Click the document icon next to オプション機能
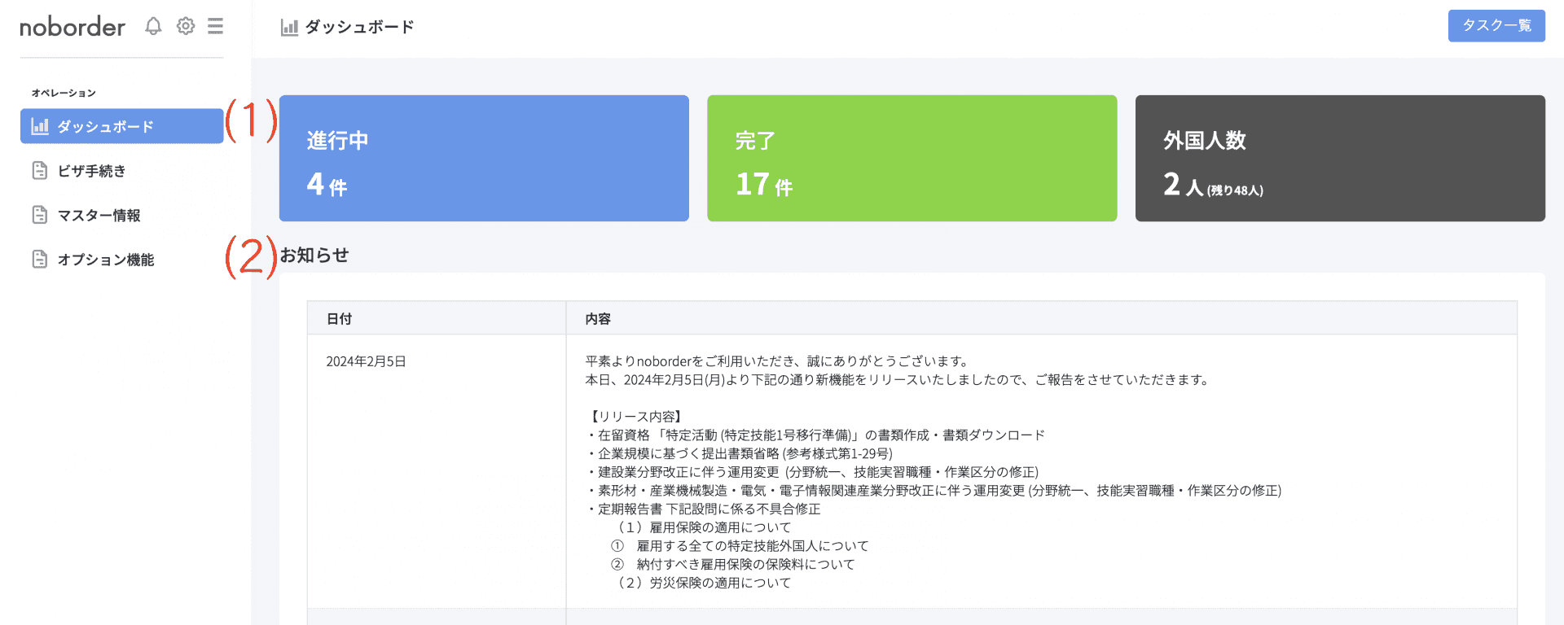Viewport: 1564px width, 625px height. click(39, 260)
